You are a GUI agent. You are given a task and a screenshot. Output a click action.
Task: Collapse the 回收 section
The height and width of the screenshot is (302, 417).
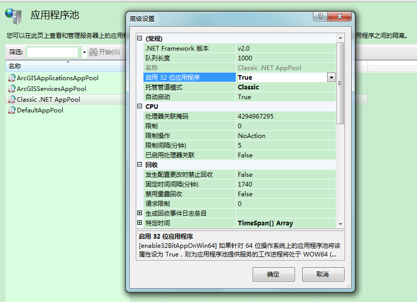coord(140,165)
